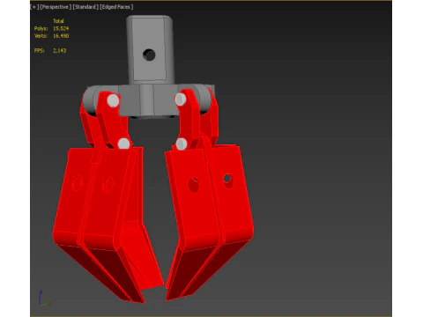Select the lower-right white pivot pin
The image size is (423, 317).
tap(182, 144)
